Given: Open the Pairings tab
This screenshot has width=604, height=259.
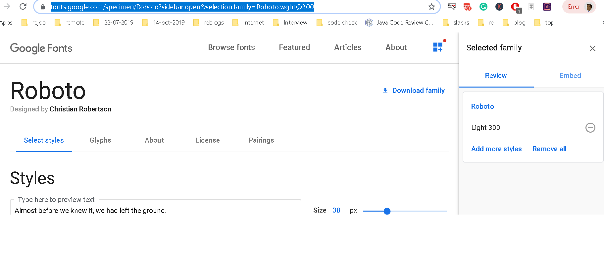Looking at the screenshot, I should tap(261, 140).
